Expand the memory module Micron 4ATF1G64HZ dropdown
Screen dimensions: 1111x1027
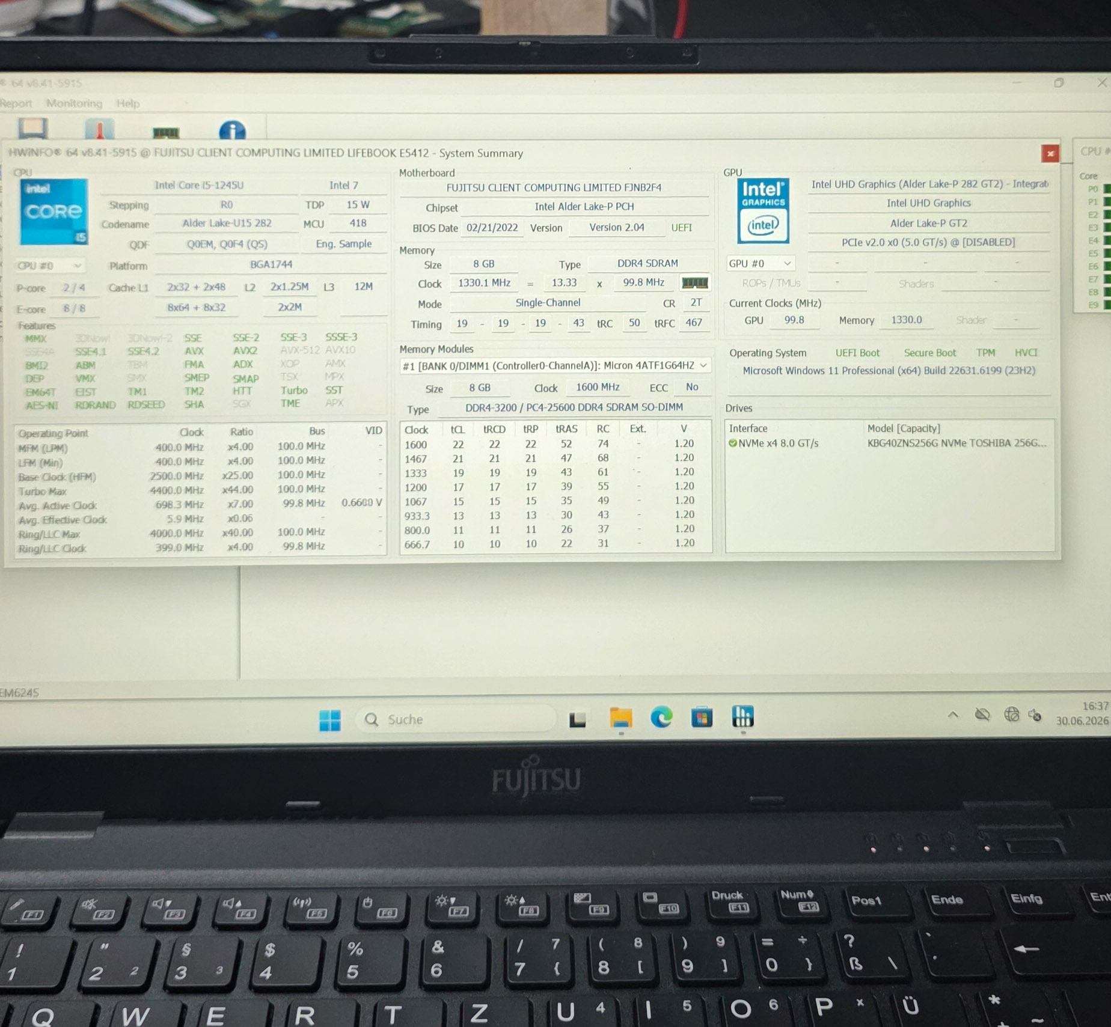click(x=555, y=365)
